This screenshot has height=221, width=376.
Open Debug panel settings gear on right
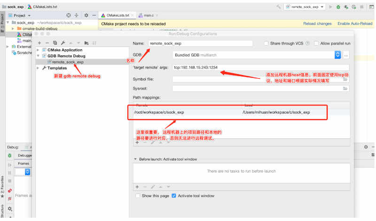click(x=366, y=147)
